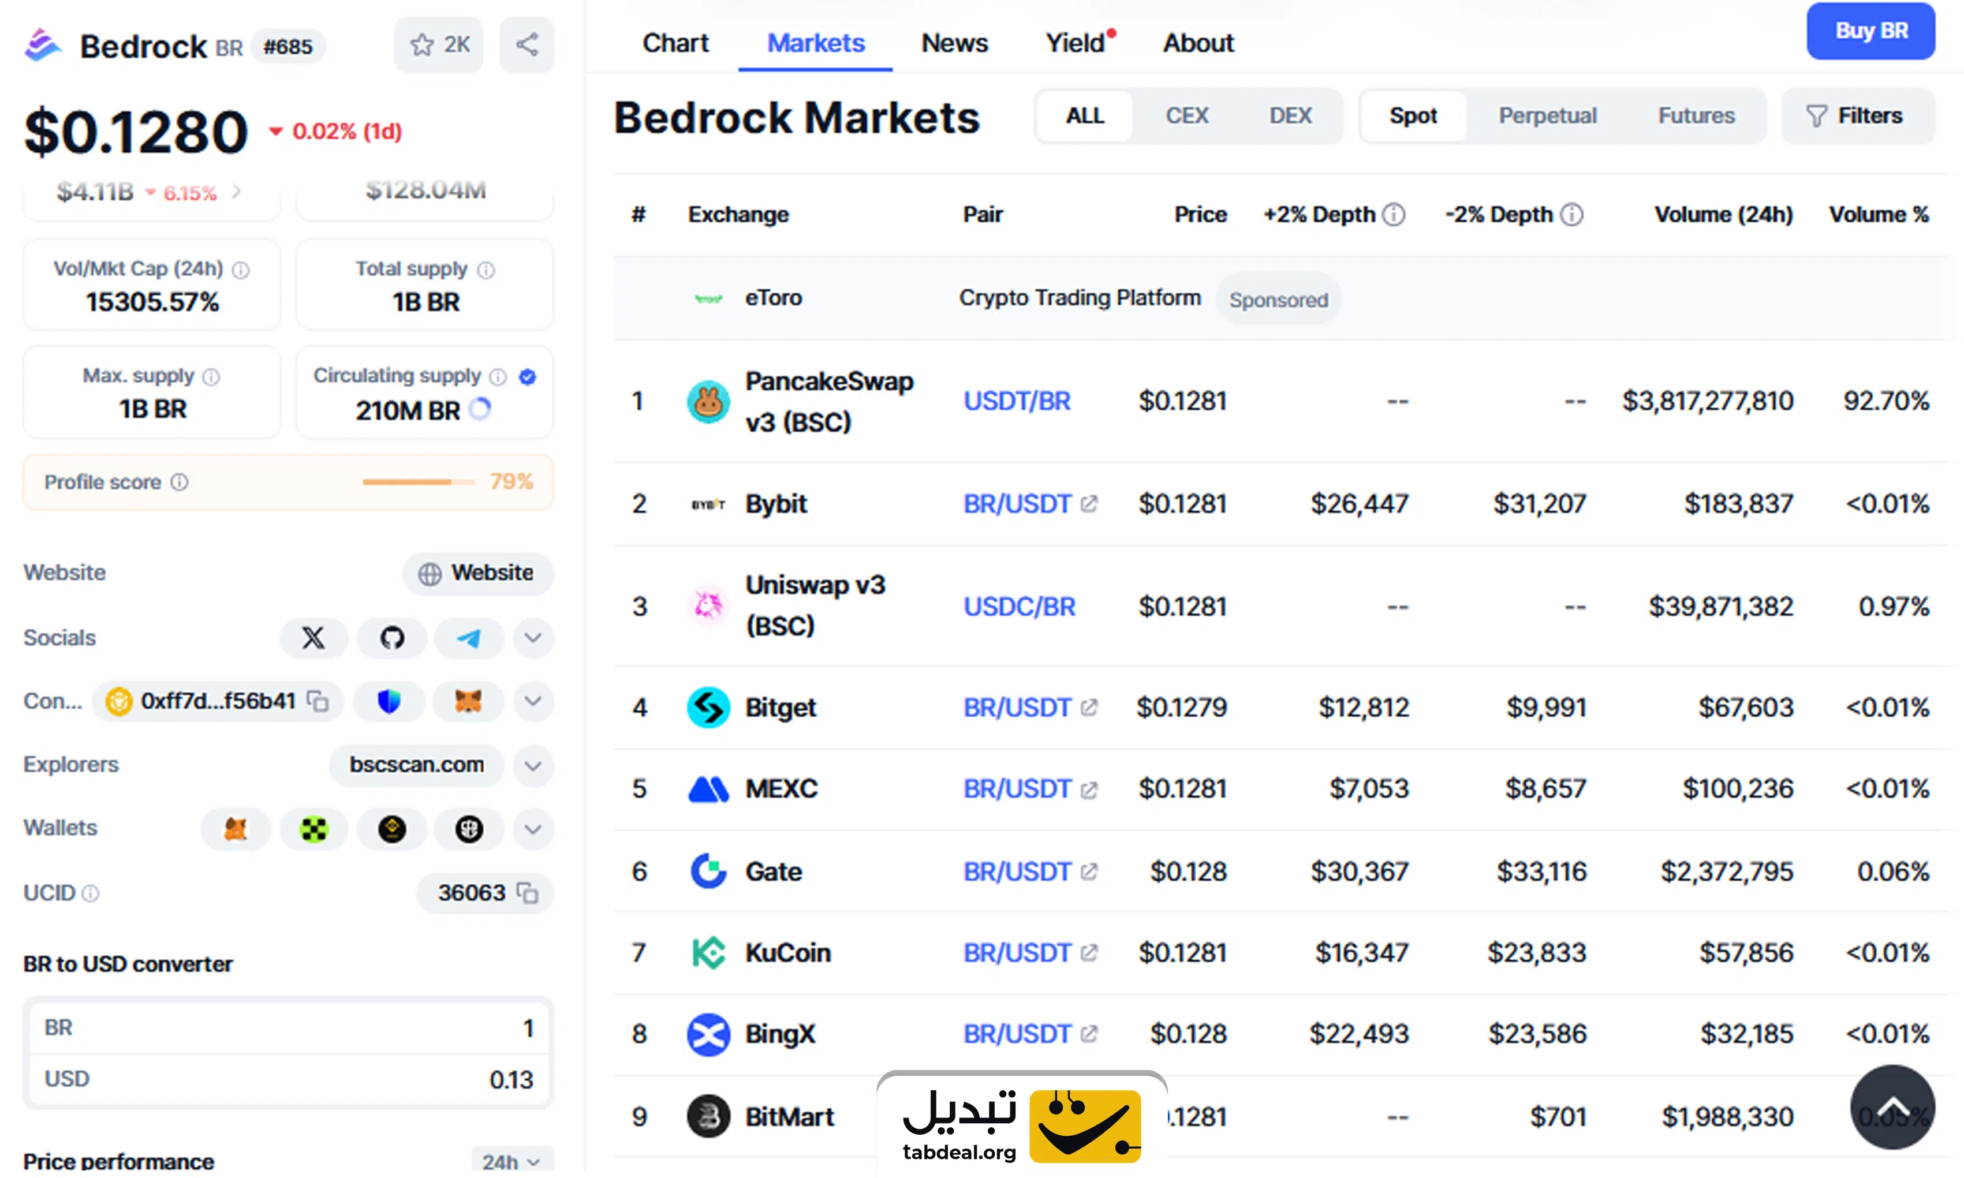
Task: Open USDC/BR pair on Uniswap v3
Action: tap(1020, 607)
